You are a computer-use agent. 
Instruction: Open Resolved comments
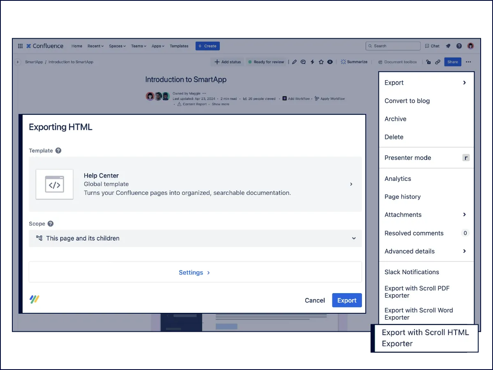tap(426, 233)
